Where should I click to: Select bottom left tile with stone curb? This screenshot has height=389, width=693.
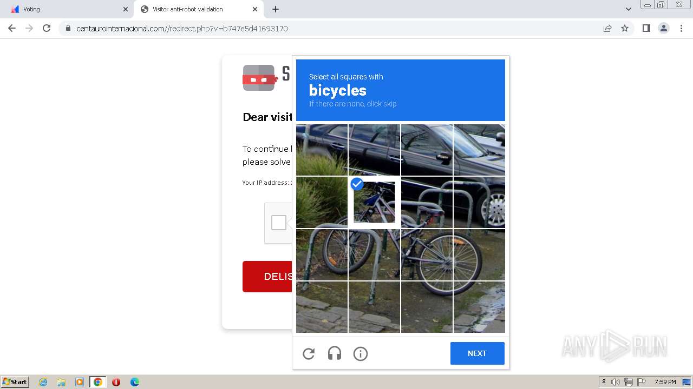[322, 307]
